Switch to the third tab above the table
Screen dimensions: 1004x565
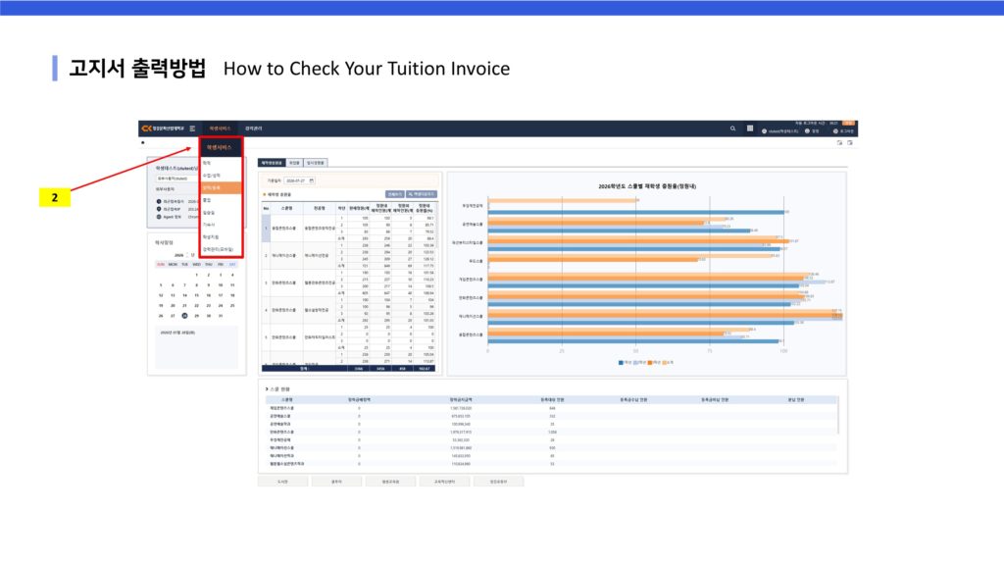[x=316, y=163]
